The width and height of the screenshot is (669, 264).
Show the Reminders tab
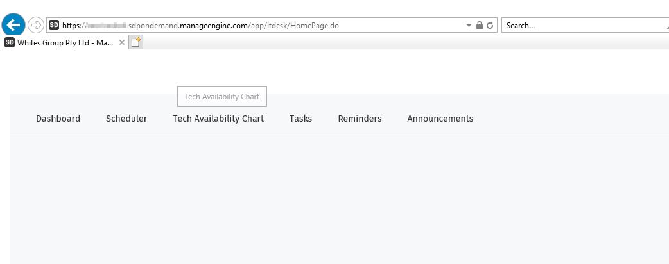pos(360,119)
